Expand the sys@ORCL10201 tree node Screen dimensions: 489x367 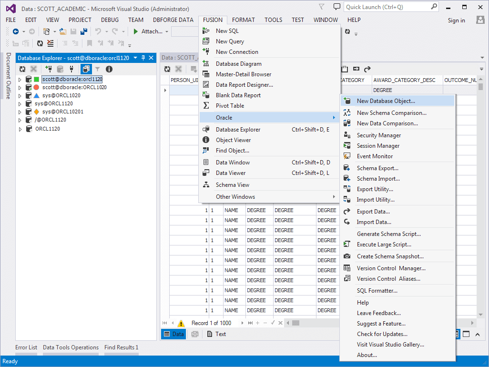[20, 112]
